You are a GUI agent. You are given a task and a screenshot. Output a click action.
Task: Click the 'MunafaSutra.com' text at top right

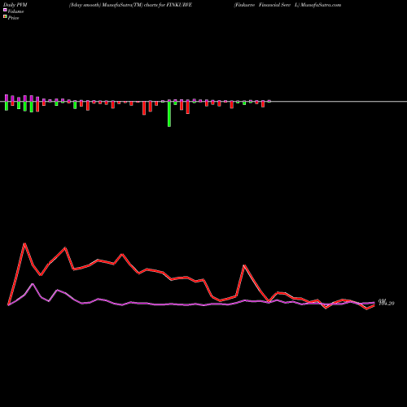(x=321, y=5)
